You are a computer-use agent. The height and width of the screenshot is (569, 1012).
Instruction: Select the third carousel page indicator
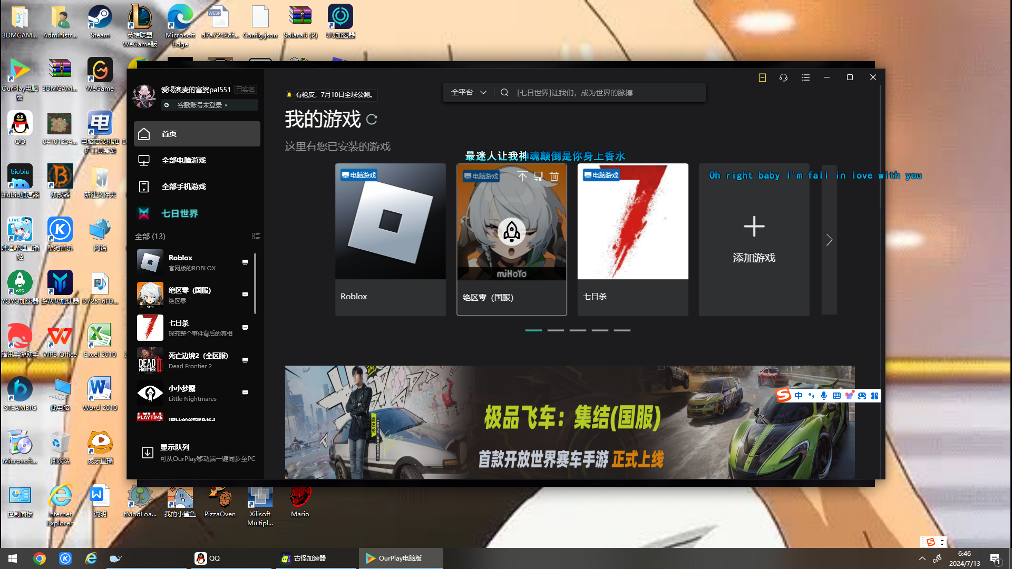click(x=578, y=330)
